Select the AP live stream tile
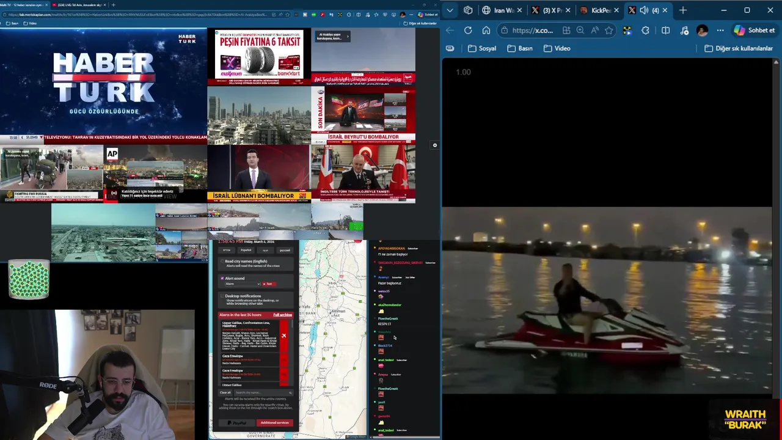 (x=155, y=173)
